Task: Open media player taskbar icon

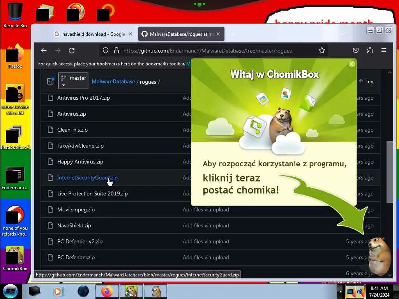Action: 58,291
